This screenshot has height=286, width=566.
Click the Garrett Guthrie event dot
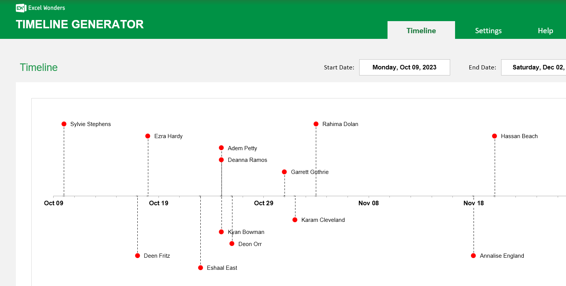(x=285, y=172)
